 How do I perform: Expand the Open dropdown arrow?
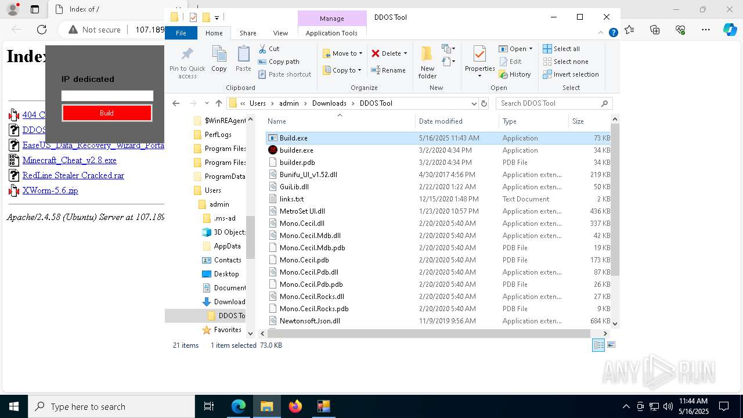coord(531,49)
